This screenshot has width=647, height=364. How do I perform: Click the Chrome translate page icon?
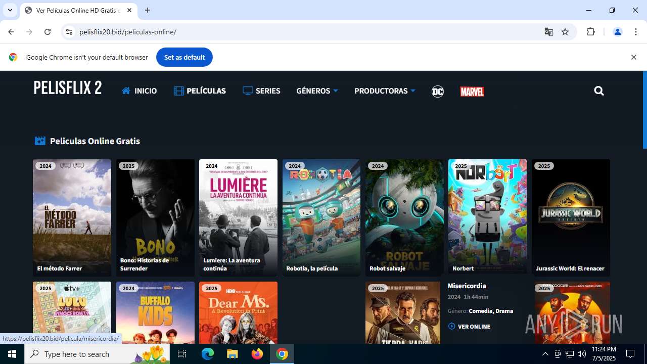(x=548, y=32)
